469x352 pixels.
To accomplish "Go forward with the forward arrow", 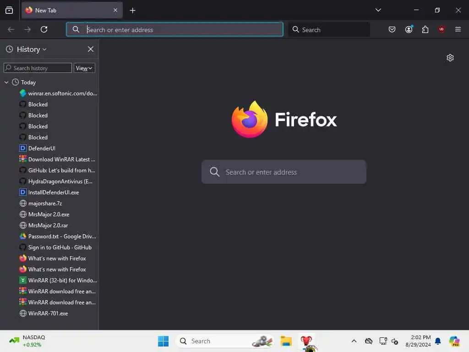I will [27, 29].
